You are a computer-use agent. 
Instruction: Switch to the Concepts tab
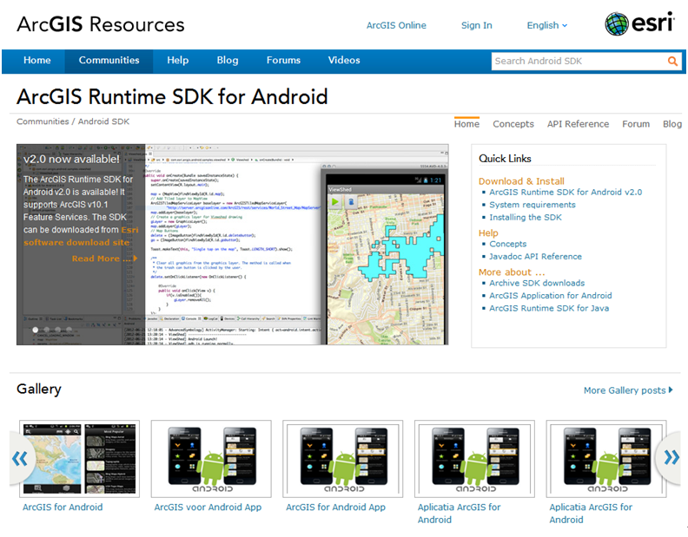coord(513,124)
